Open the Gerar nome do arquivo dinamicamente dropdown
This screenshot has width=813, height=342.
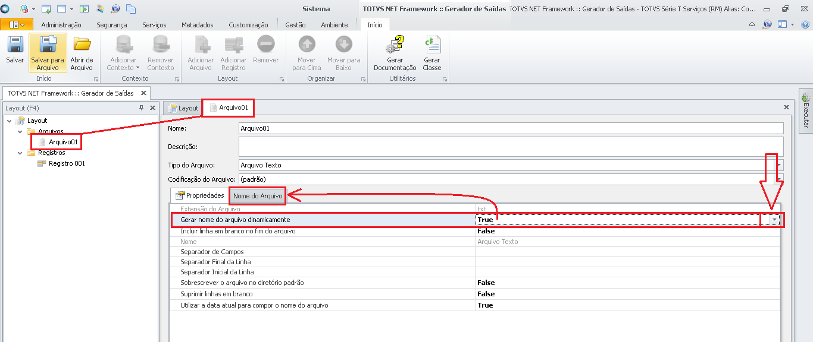tap(774, 220)
